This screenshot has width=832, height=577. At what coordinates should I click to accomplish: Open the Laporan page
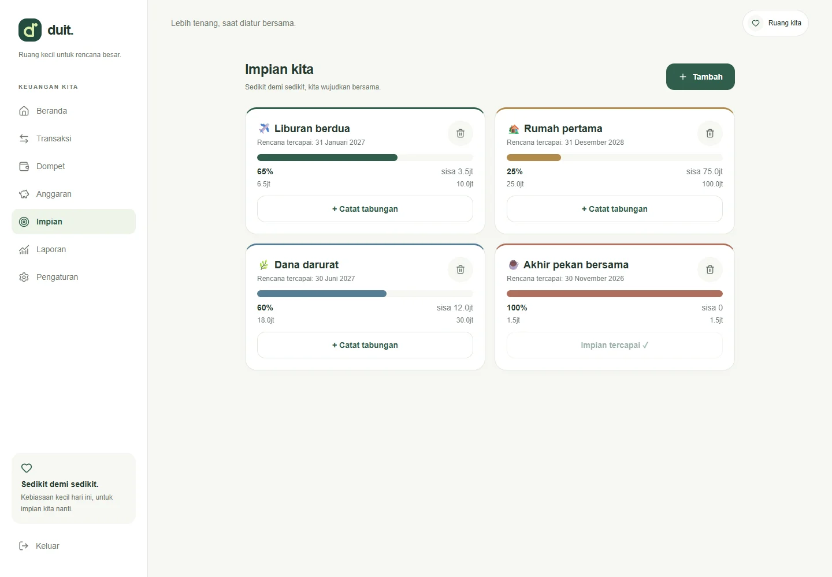coord(73,249)
